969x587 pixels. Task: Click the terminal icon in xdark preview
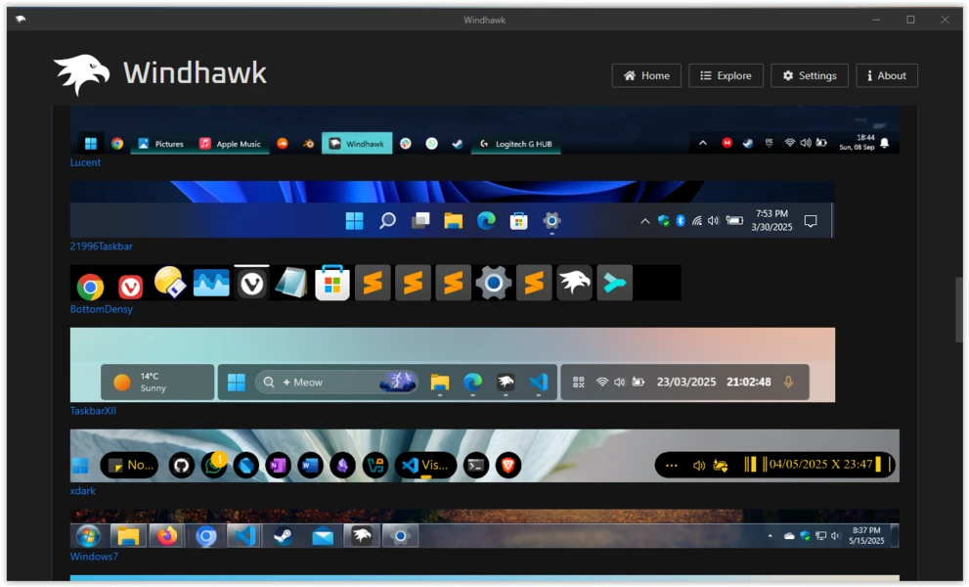(476, 465)
